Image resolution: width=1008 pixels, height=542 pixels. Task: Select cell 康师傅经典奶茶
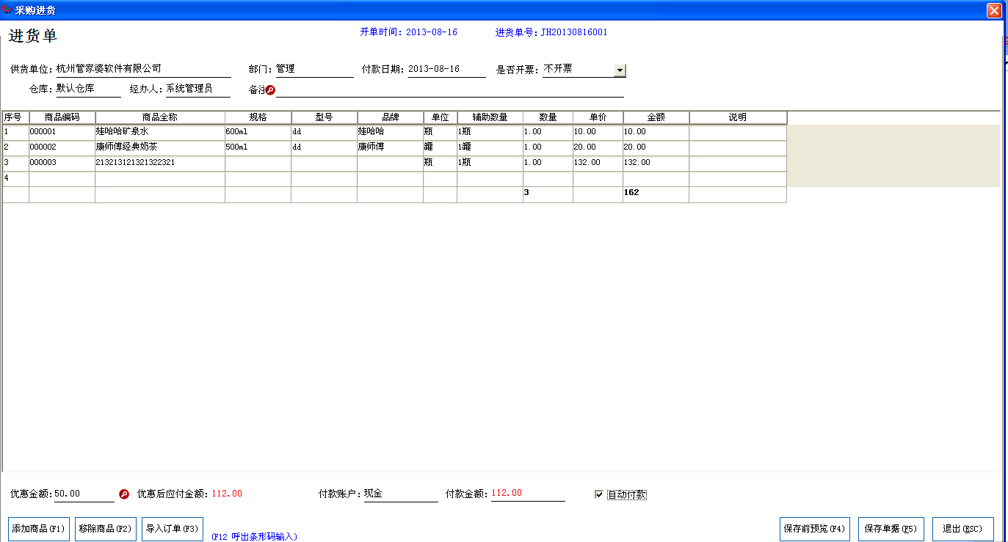160,147
